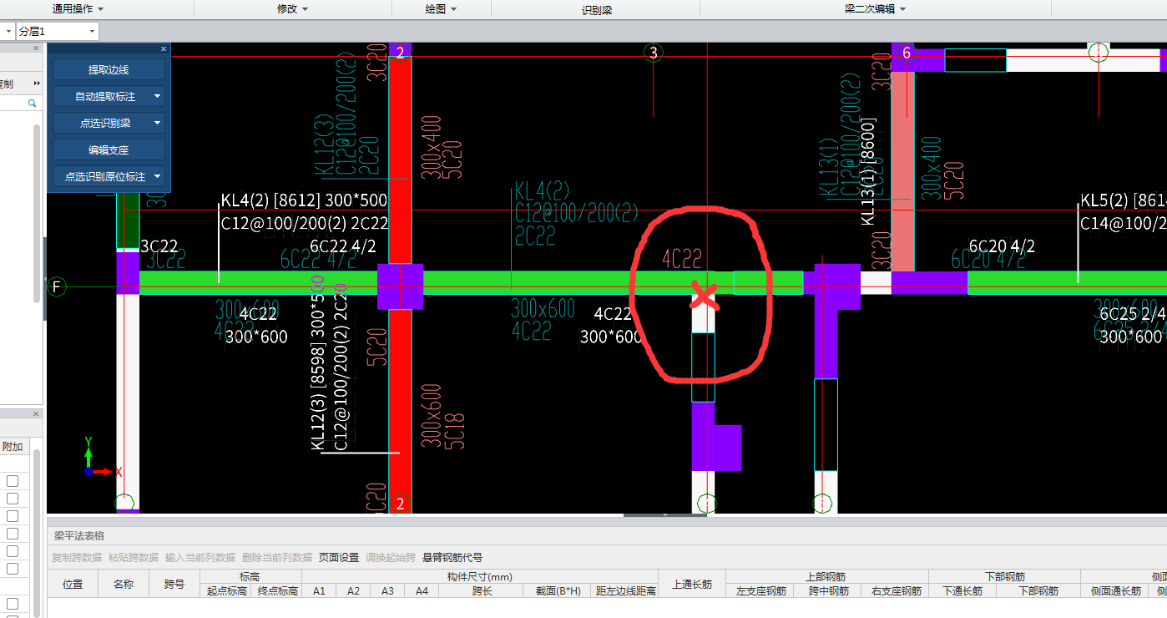This screenshot has width=1167, height=618.
Task: Click the 起点标高 column header
Action: (226, 590)
